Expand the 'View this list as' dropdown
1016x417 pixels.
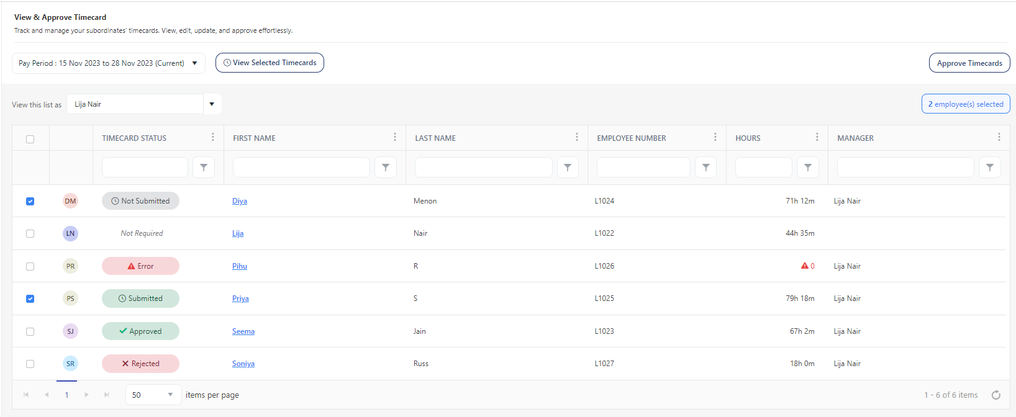212,104
